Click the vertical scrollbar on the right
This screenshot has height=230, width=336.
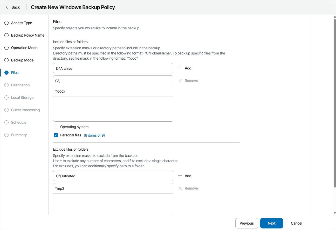click(334, 104)
